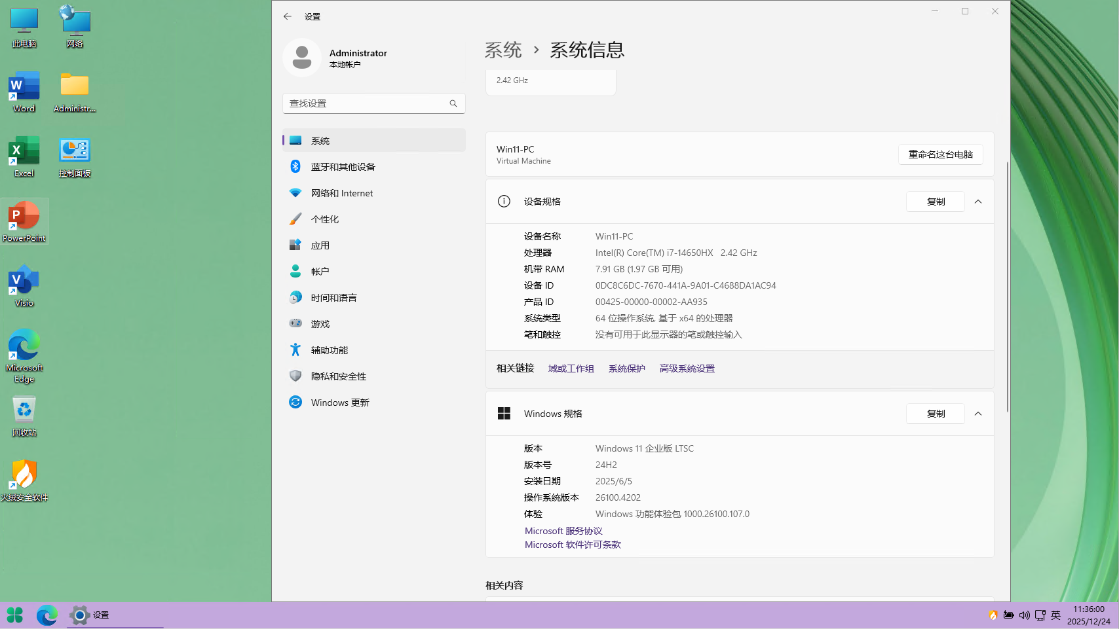
Task: Click the Microsoft 软件许可条款 link
Action: [x=573, y=545]
